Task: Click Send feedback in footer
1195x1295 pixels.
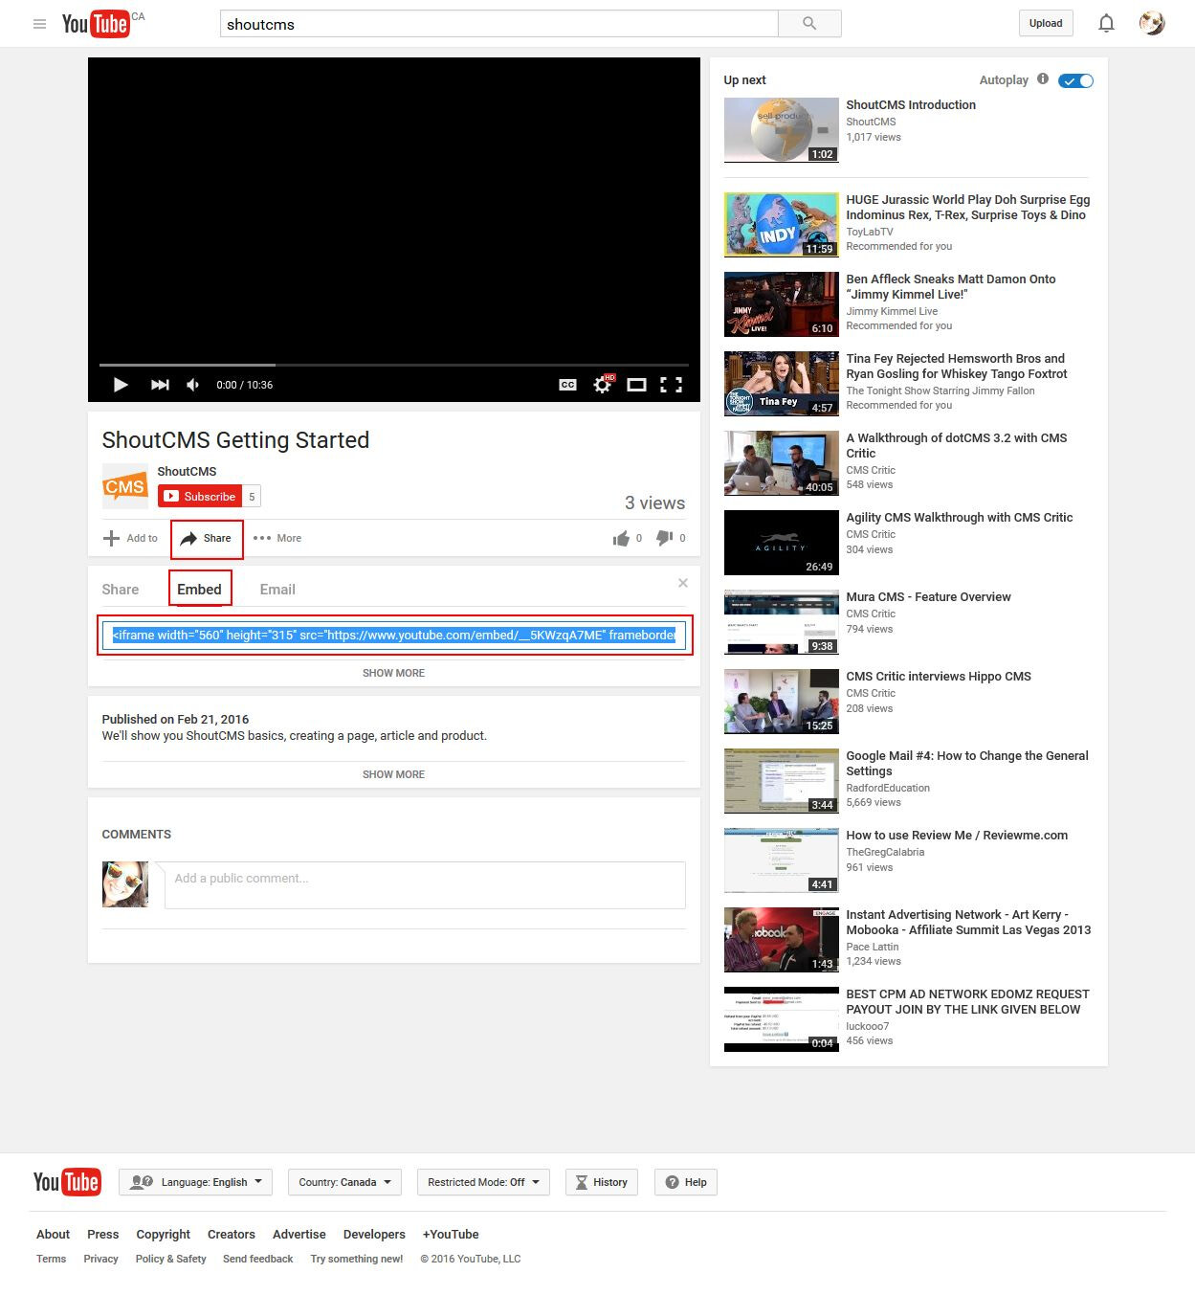Action: (258, 1259)
